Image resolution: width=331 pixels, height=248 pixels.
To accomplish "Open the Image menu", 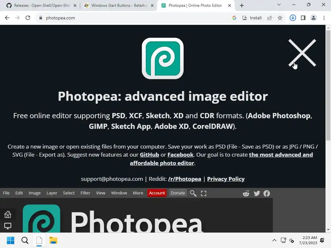I will click(x=35, y=193).
